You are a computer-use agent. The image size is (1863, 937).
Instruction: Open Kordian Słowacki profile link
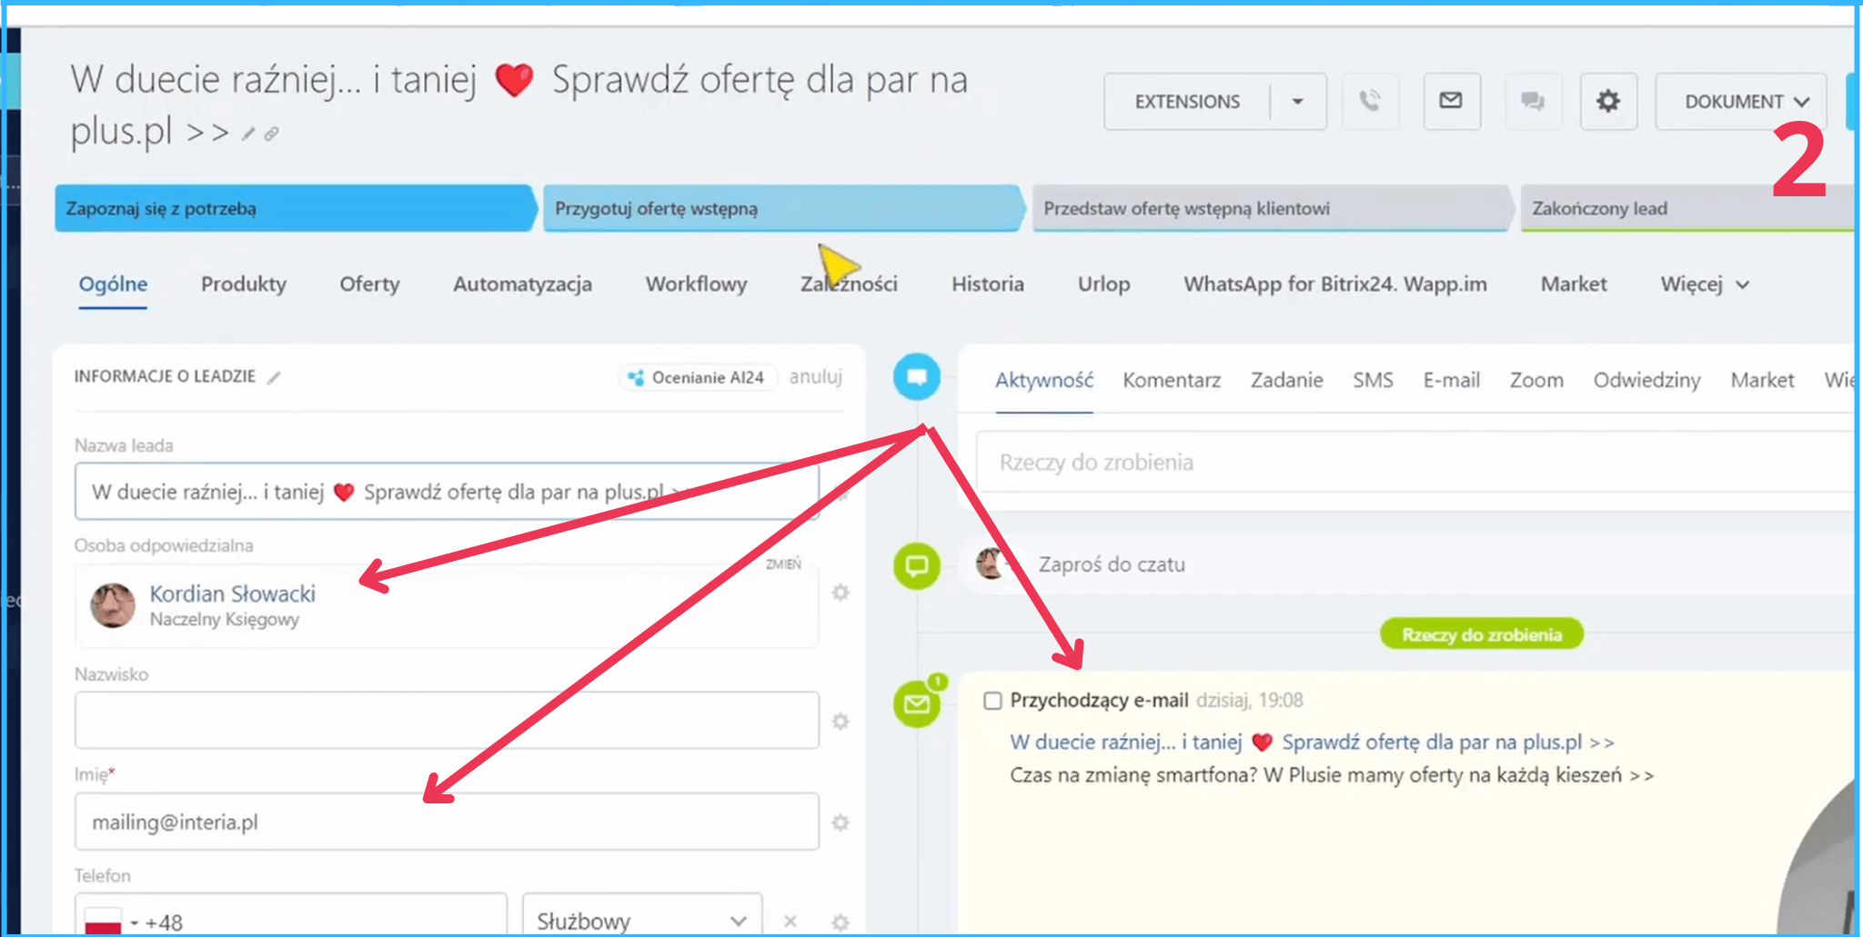tap(232, 593)
